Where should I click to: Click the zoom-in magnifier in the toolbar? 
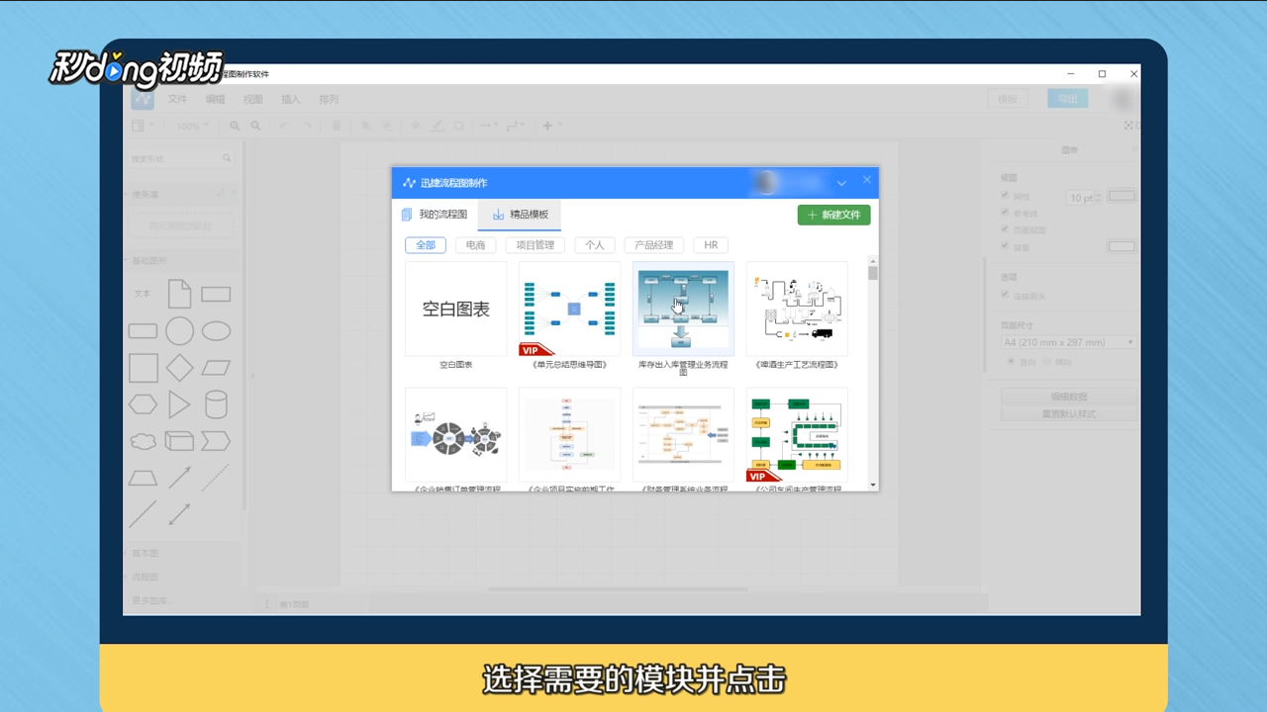click(235, 126)
